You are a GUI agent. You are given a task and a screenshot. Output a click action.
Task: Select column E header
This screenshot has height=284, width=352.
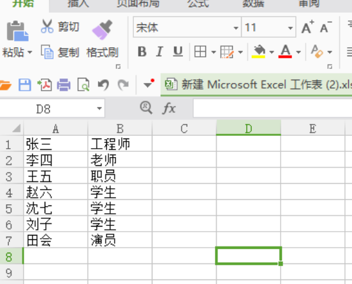click(312, 129)
